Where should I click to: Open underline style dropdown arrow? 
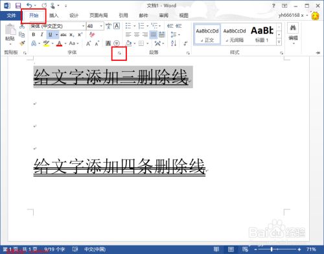[x=56, y=34]
